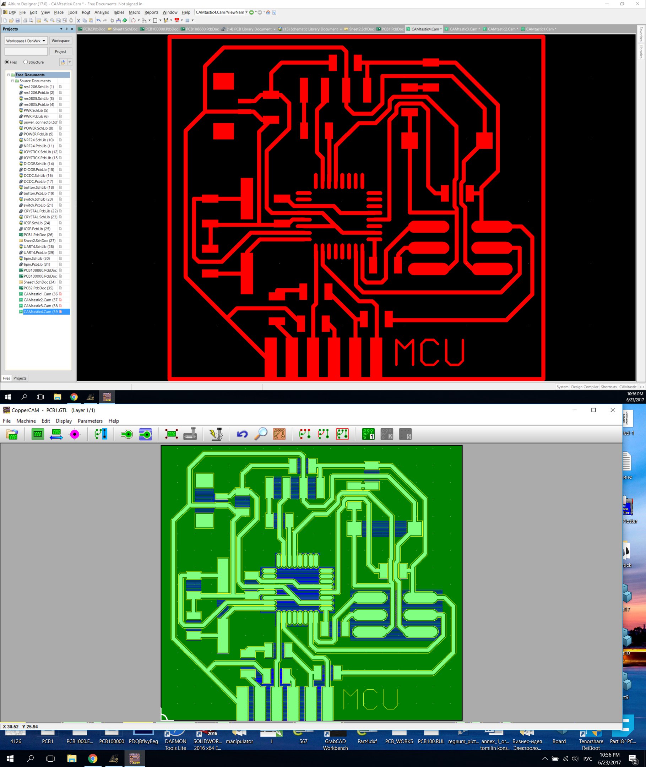Open Altium Analysis menu
646x767 pixels.
coord(102,12)
